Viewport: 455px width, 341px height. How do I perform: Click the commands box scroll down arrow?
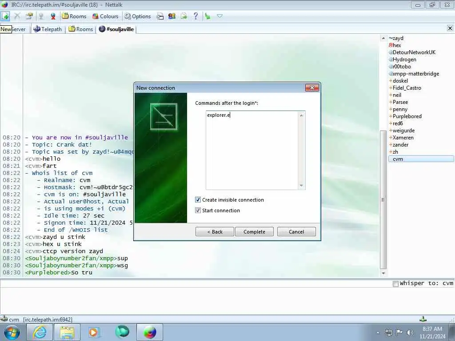point(301,186)
